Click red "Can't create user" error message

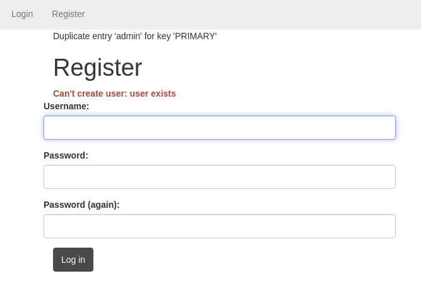tap(114, 93)
